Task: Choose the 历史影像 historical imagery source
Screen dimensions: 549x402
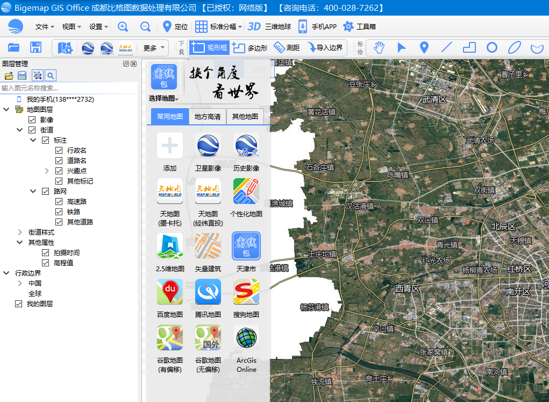Action: (246, 152)
